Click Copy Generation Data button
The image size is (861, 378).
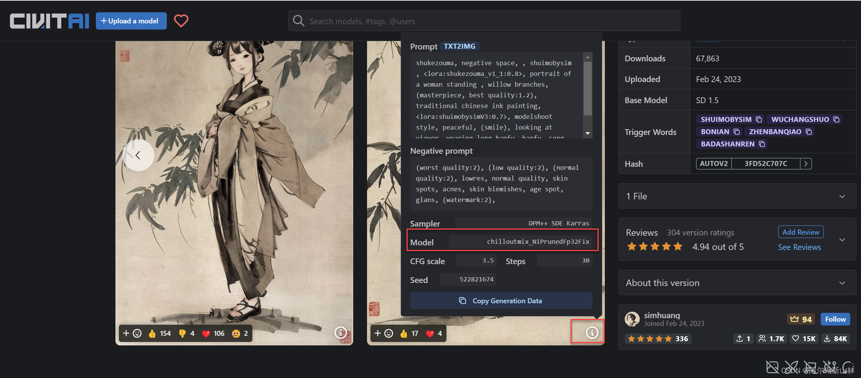[501, 301]
